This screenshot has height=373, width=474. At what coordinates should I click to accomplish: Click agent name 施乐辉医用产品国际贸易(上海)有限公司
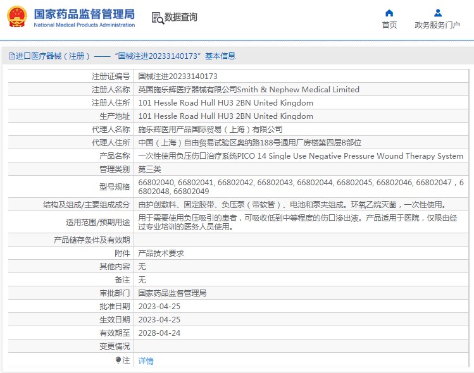[210, 129]
